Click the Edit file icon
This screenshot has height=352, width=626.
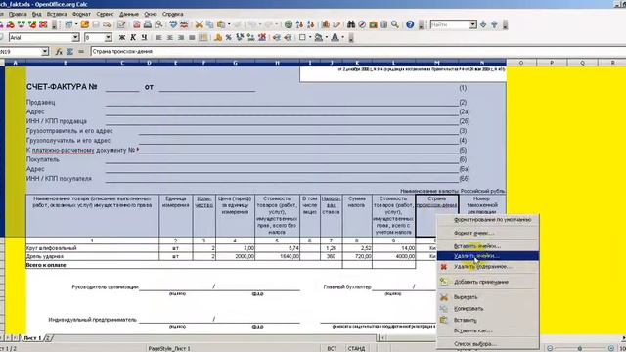[x=121, y=24]
